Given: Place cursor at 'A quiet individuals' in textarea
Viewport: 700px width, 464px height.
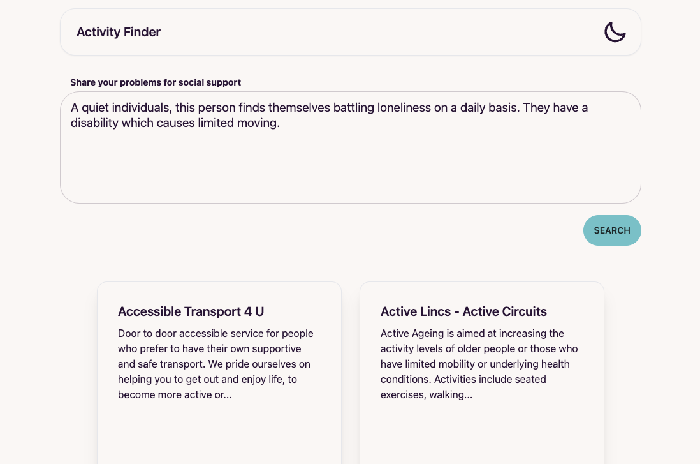Looking at the screenshot, I should click(120, 108).
